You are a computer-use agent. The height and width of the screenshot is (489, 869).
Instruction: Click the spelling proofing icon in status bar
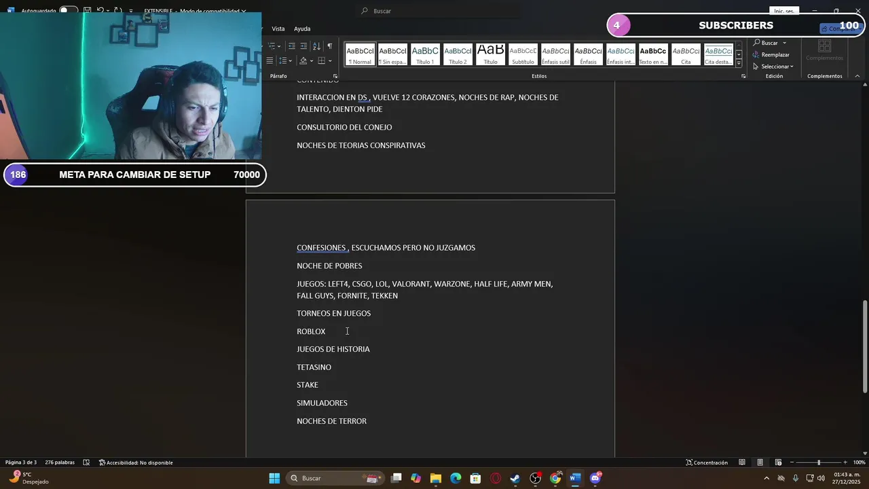(x=86, y=463)
